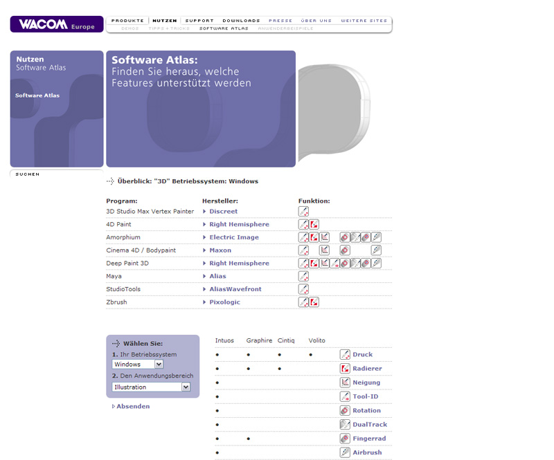Click the Radierer eraser icon in legend
Image resolution: width=554 pixels, height=460 pixels.
[345, 369]
